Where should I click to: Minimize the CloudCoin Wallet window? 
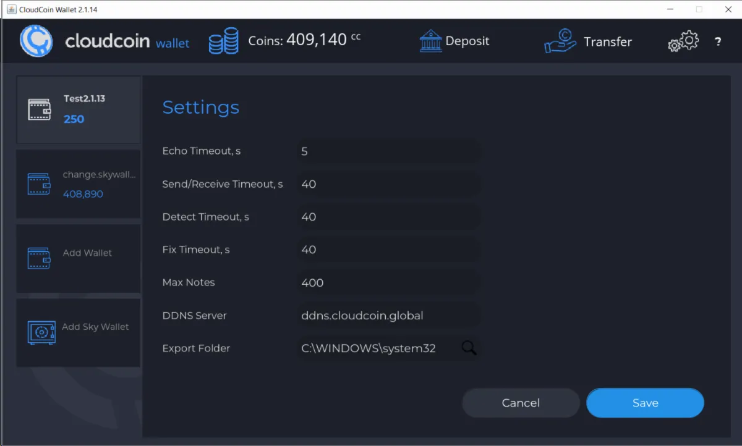671,9
